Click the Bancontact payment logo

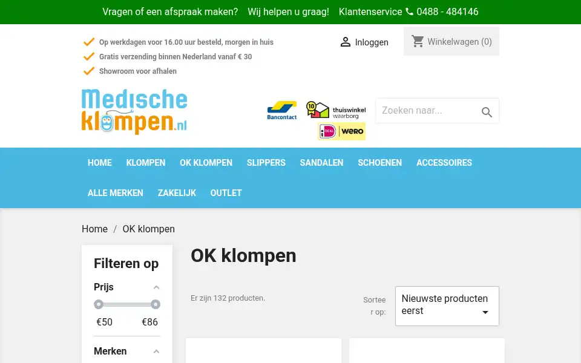tap(282, 110)
